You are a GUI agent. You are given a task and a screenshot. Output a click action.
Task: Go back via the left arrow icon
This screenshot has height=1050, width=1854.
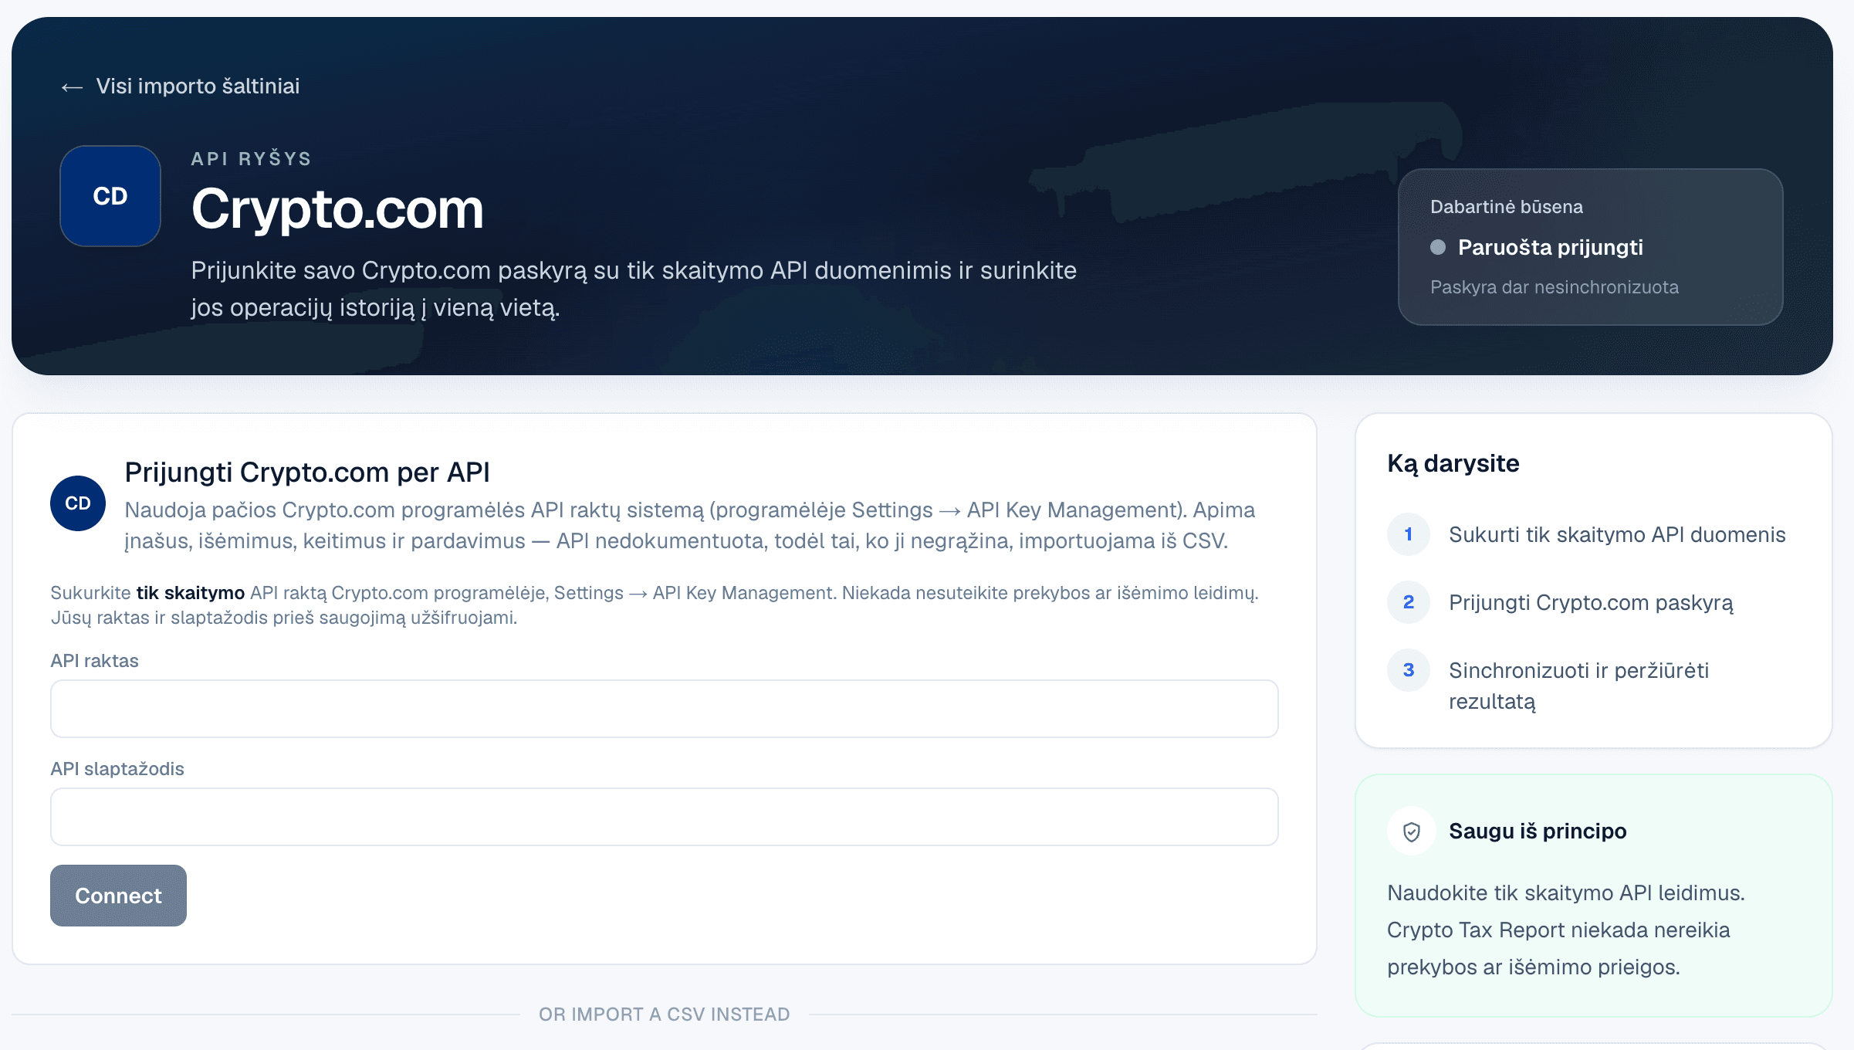(x=72, y=87)
